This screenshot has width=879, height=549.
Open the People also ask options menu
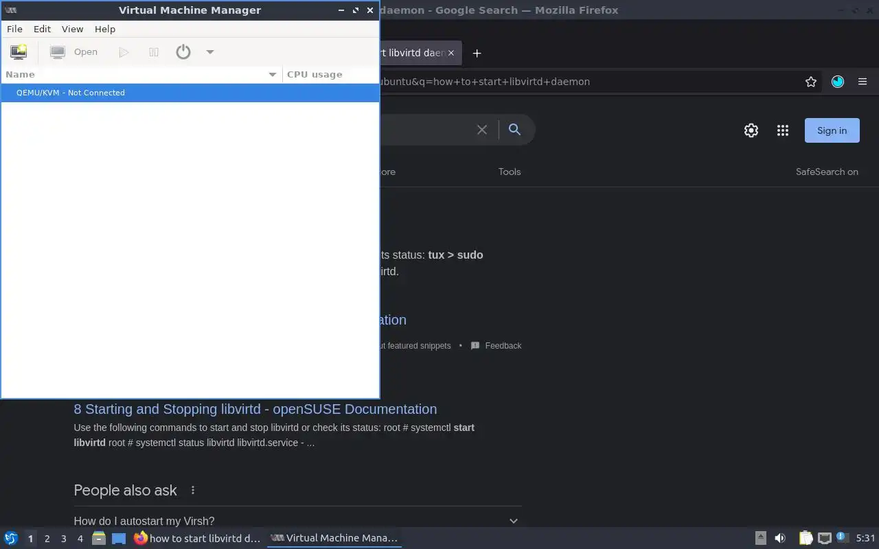point(193,490)
